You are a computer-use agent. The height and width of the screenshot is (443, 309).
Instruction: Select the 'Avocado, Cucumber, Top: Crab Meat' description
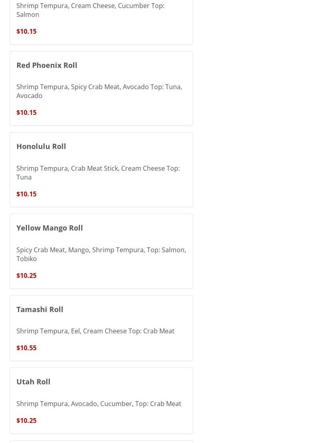coord(99,404)
